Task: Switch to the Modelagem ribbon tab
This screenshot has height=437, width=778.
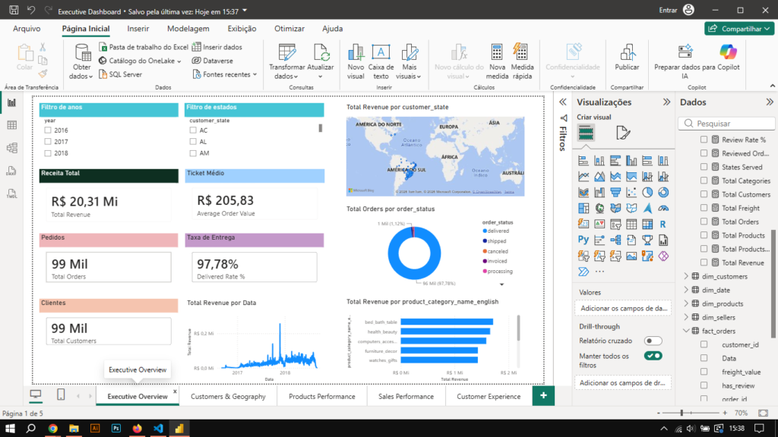Action: pos(188,29)
